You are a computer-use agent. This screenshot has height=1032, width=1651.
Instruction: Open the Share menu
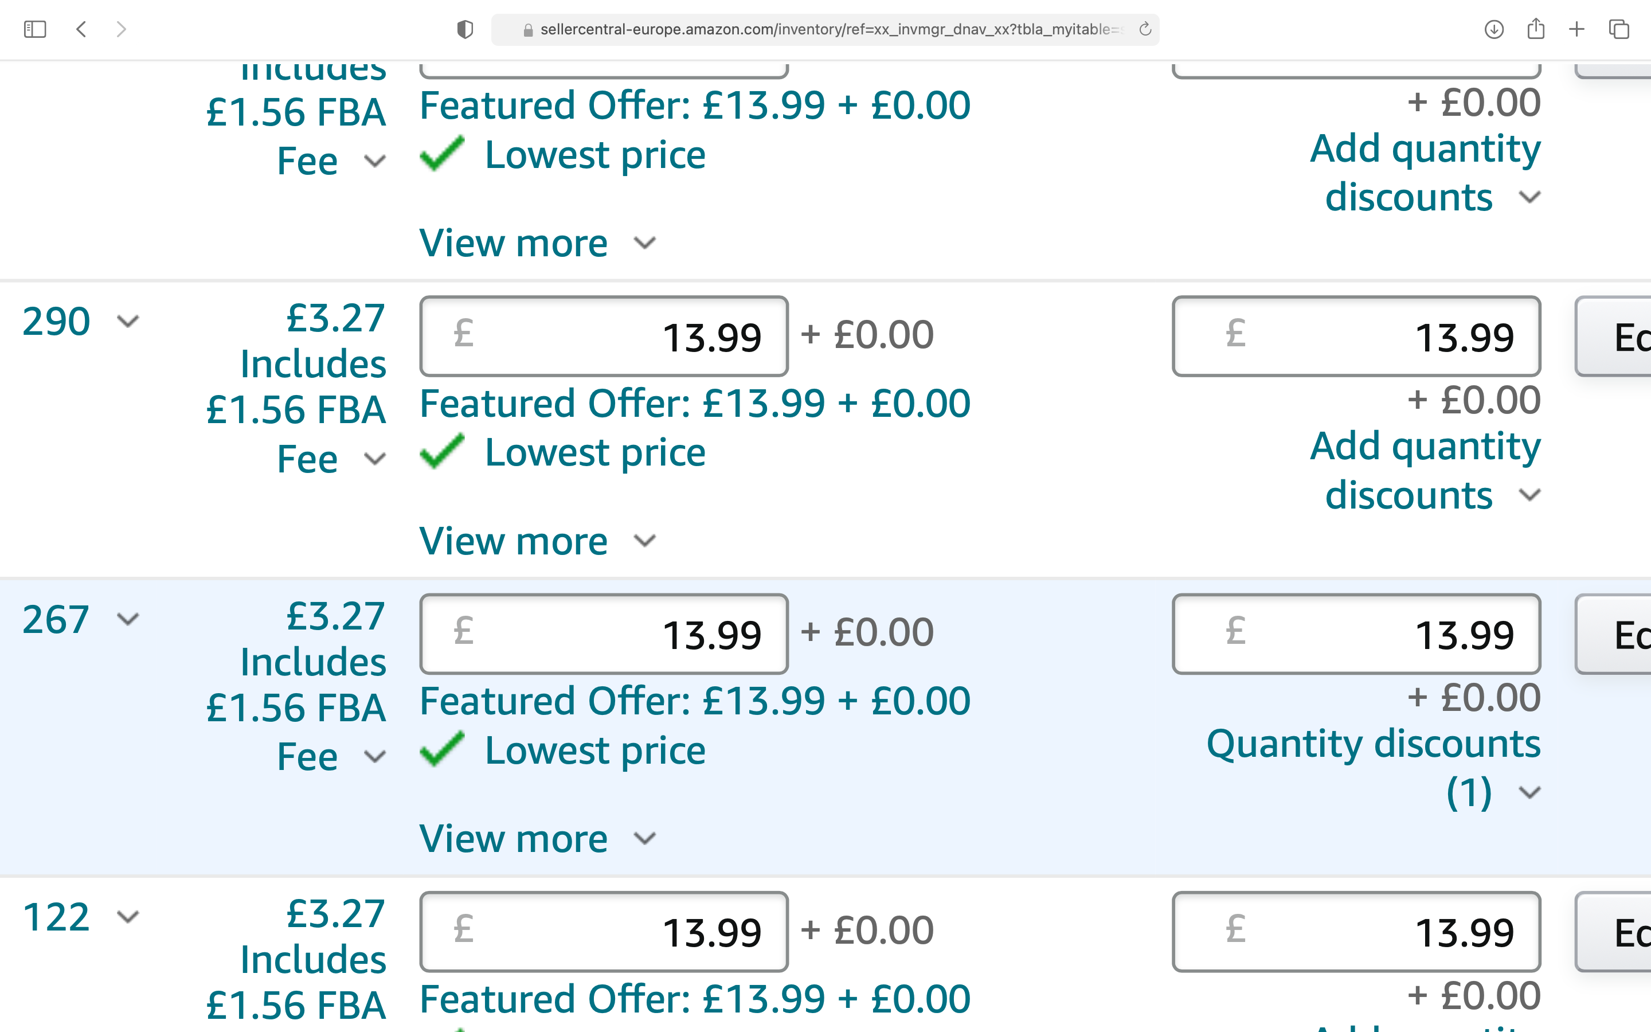(x=1536, y=29)
